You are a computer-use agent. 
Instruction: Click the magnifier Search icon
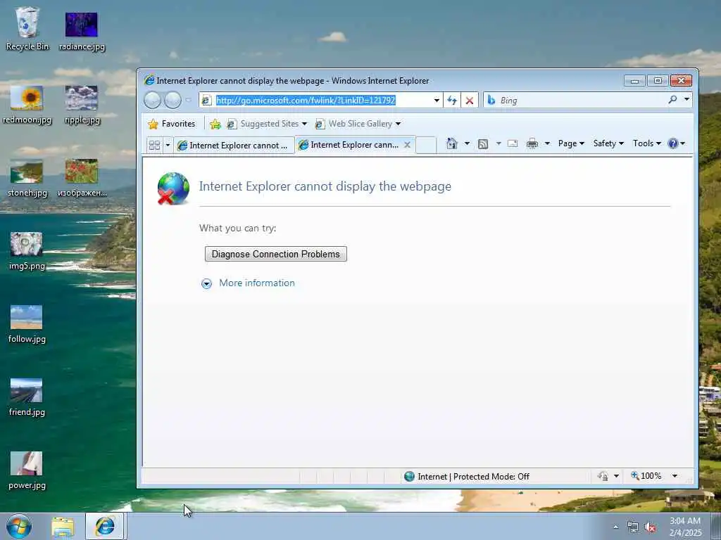click(672, 99)
